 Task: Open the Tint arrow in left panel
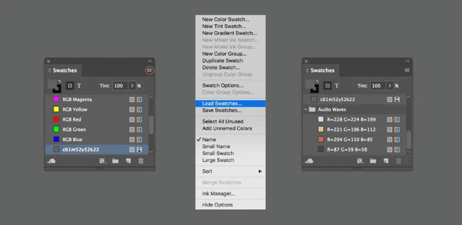[x=132, y=86]
